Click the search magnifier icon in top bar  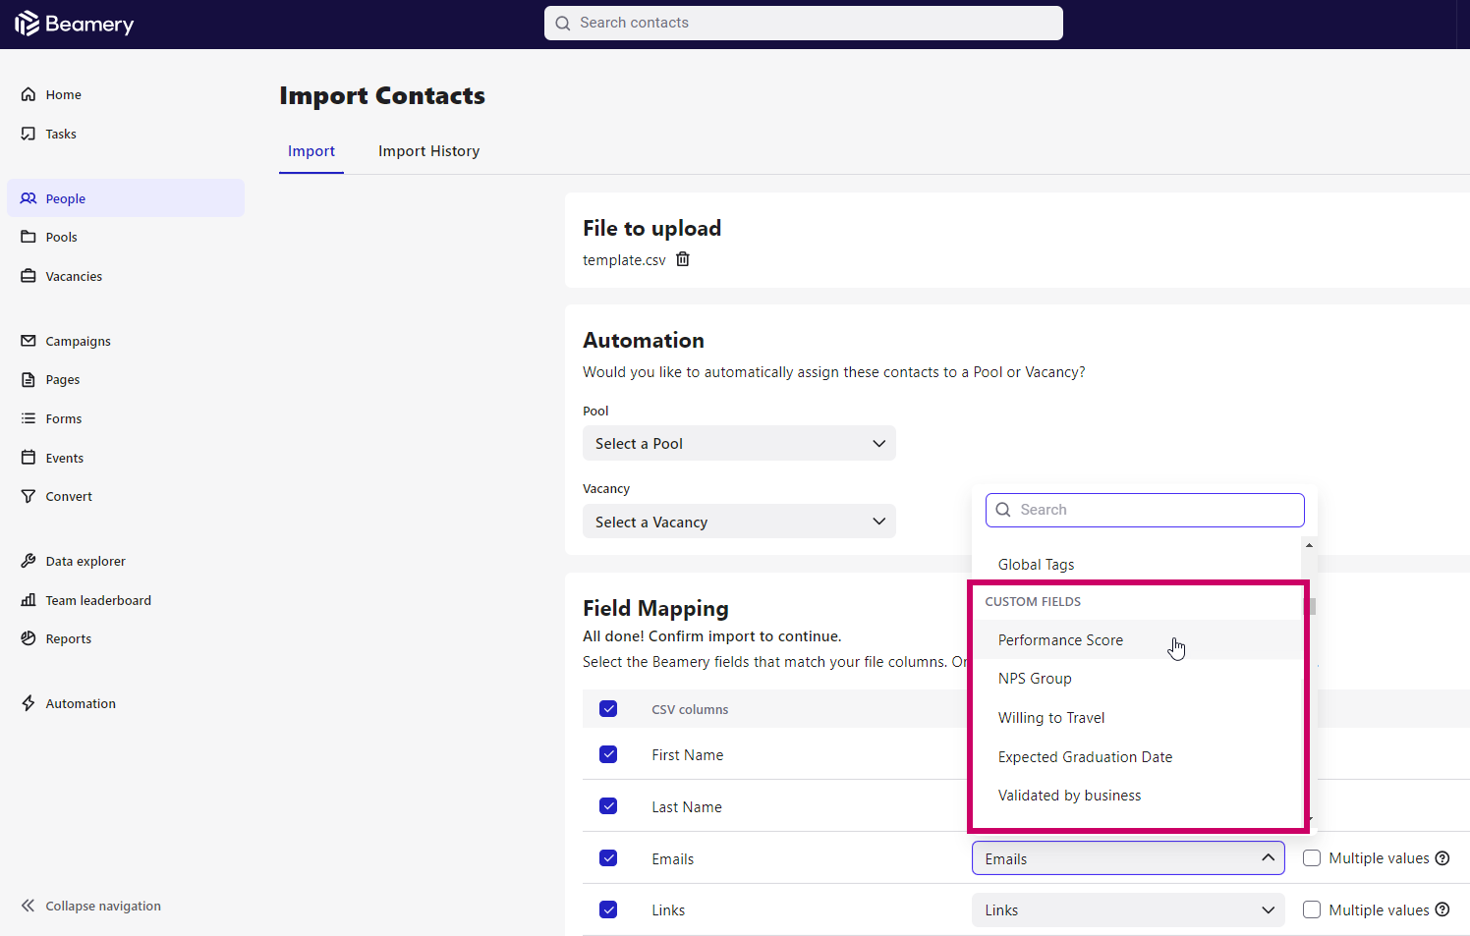point(563,24)
